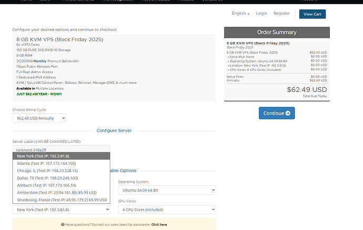Click 'Extra IPv4: None' in order summary
The width and height of the screenshot is (363, 230).
pyautogui.click(x=241, y=57)
